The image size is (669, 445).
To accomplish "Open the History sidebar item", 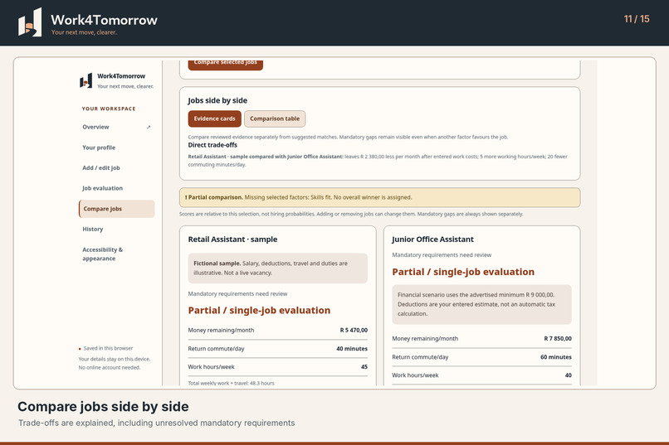I will click(x=116, y=229).
